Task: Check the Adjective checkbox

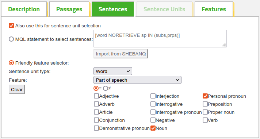Action: coord(96,96)
